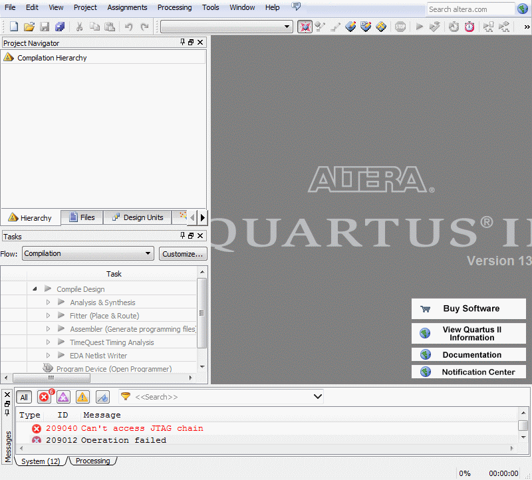532x480 pixels.
Task: Click the globe icon beside the search box
Action: tap(523, 9)
